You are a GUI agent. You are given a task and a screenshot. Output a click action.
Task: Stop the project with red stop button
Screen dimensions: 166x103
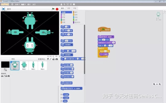57,9
